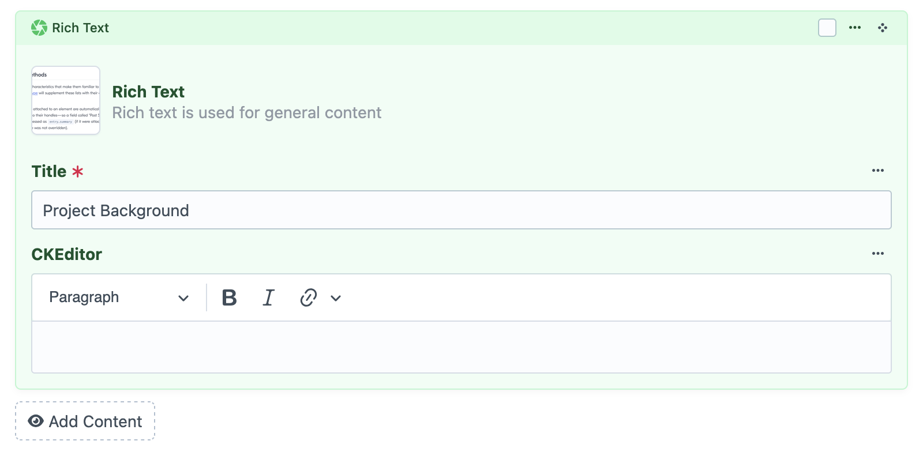Click the Title input with Project Background
Image resolution: width=923 pixels, height=456 pixels.
point(461,210)
